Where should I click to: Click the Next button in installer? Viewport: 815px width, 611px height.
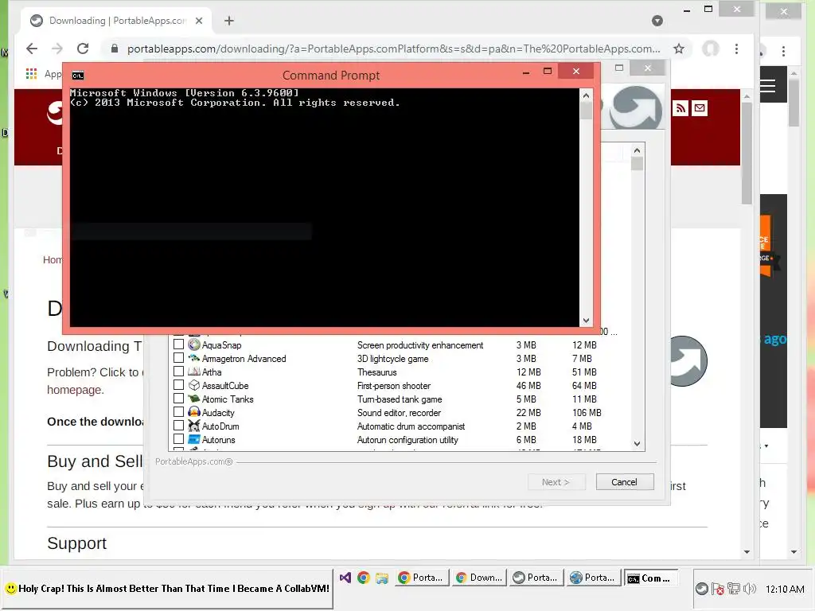click(x=556, y=482)
